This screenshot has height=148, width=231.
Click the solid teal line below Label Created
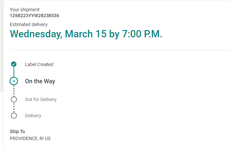point(14,72)
